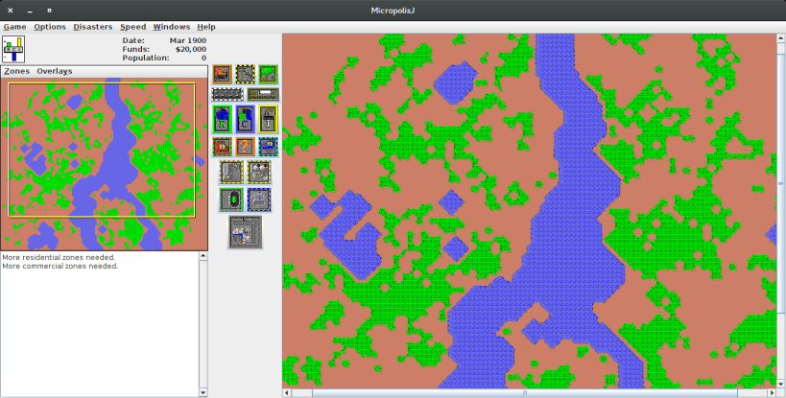Select the Police Station tool

click(268, 147)
